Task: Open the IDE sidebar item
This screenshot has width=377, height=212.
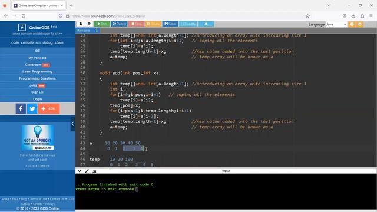Action: coord(37,51)
